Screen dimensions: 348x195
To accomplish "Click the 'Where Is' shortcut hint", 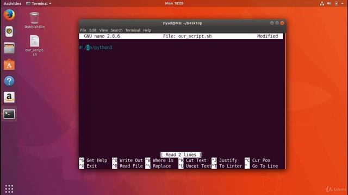I will (163, 160).
